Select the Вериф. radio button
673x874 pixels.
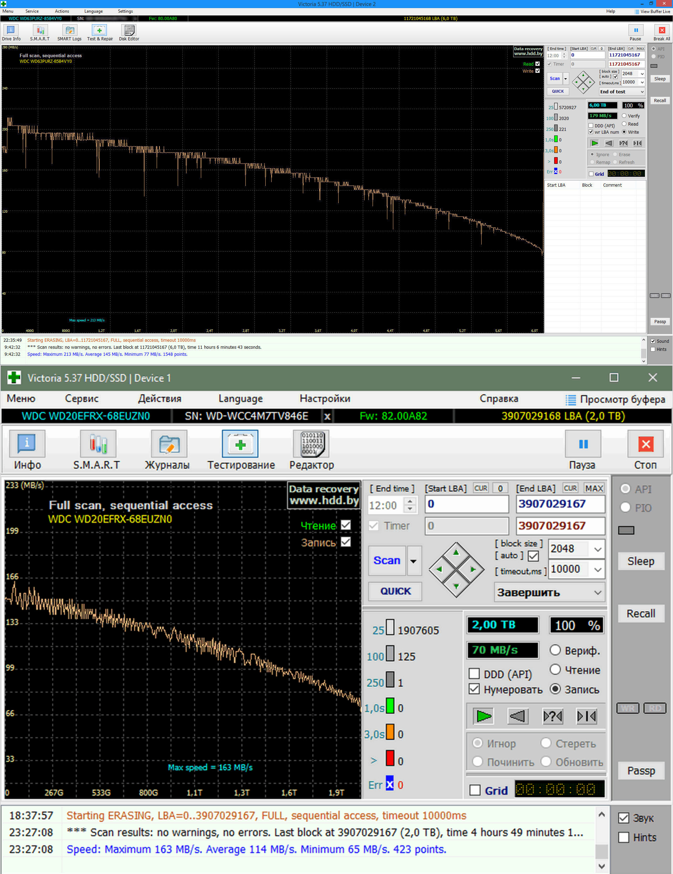point(555,650)
